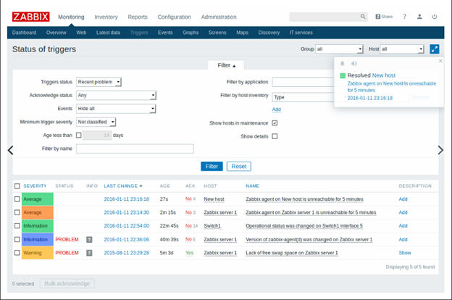Screen dimensions: 452x300
Task: Click Add description for Switch1 row
Action: coord(403,226)
